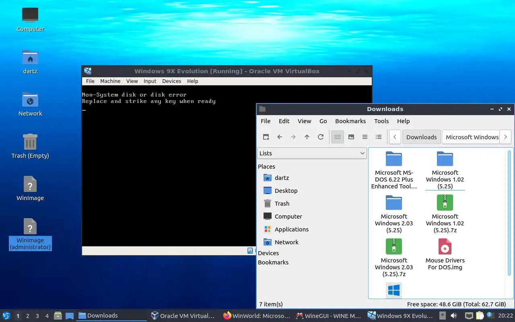Switch to thumbnail view mode

pyautogui.click(x=351, y=137)
